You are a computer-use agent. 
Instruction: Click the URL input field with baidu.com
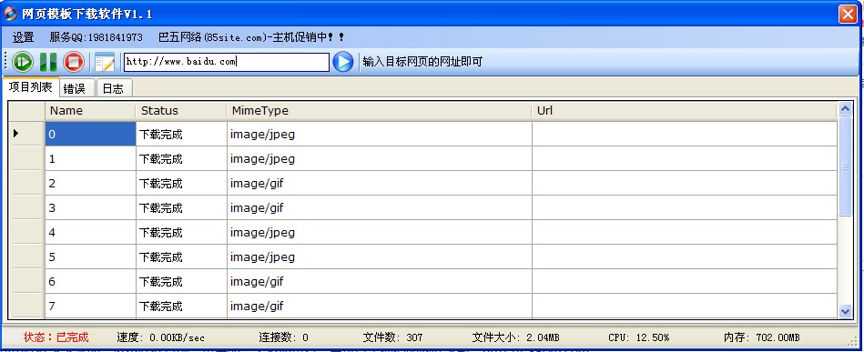point(227,62)
